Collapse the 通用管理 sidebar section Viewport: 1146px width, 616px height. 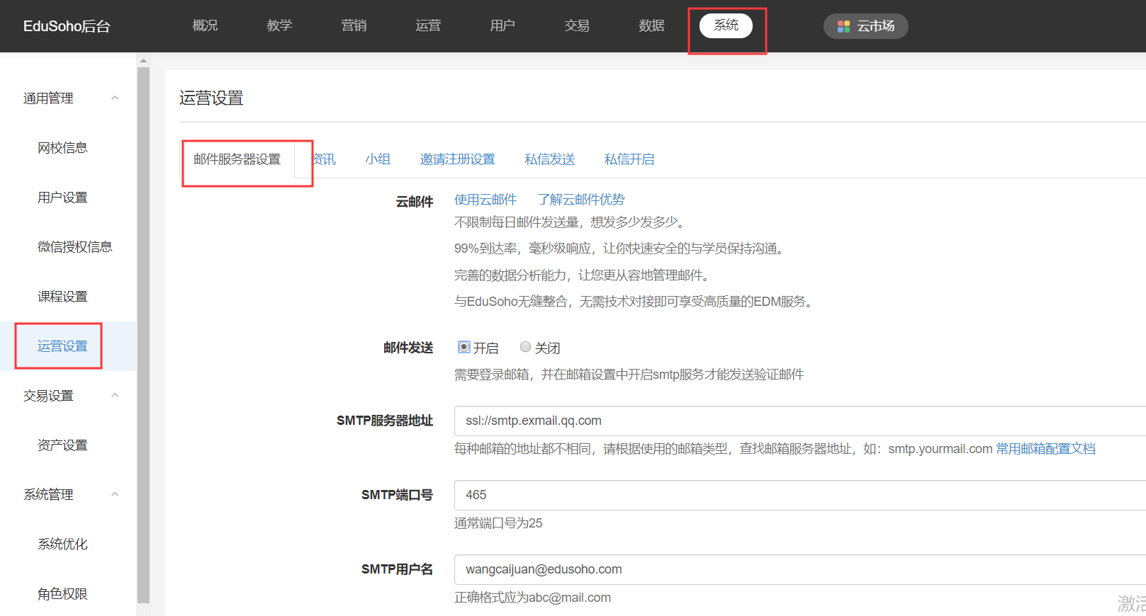pyautogui.click(x=115, y=98)
